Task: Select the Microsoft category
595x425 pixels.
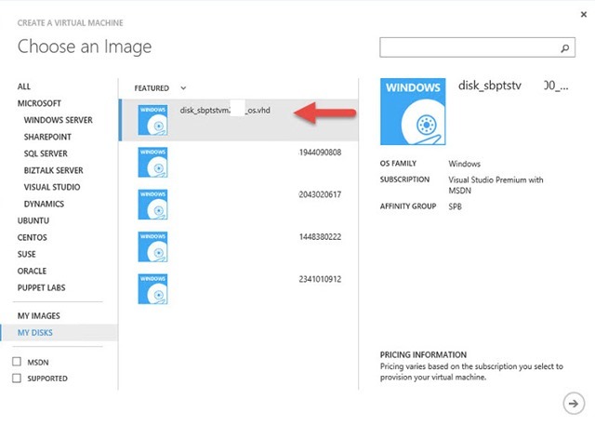Action: pos(39,103)
